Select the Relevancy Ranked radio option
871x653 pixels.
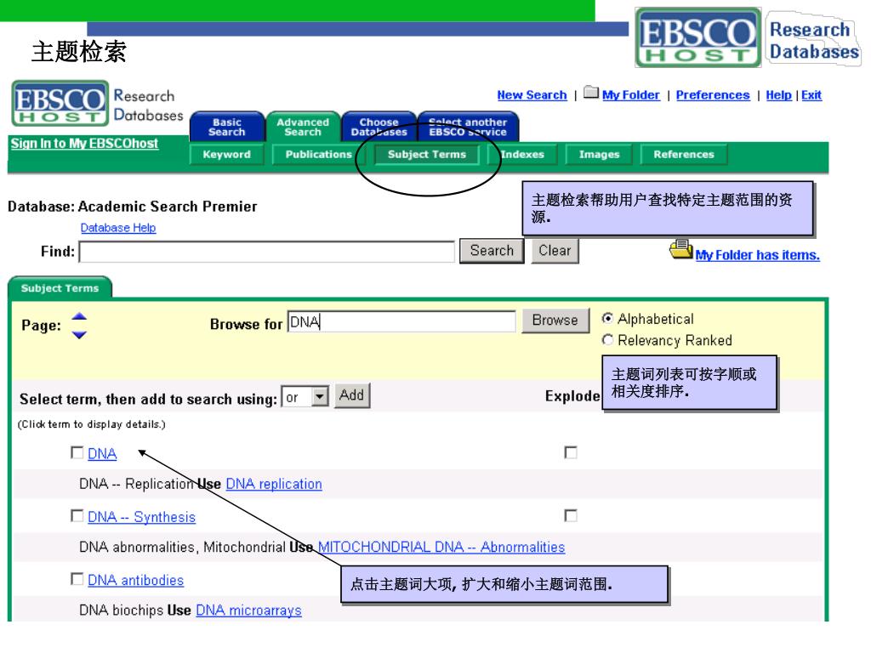click(607, 340)
